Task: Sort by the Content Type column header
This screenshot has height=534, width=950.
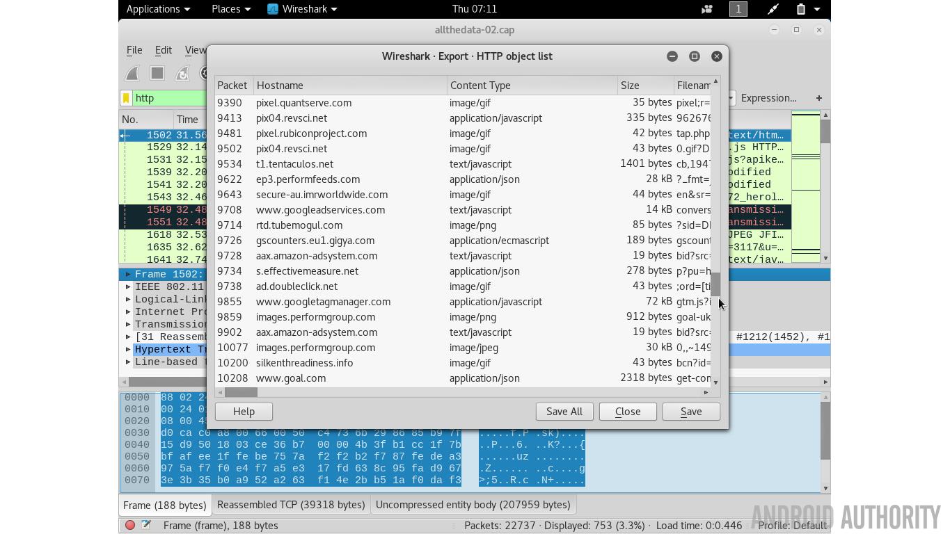Action: click(x=532, y=86)
